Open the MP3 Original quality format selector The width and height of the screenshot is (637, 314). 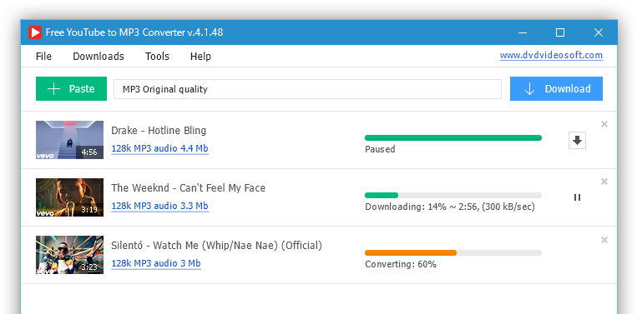coord(307,89)
